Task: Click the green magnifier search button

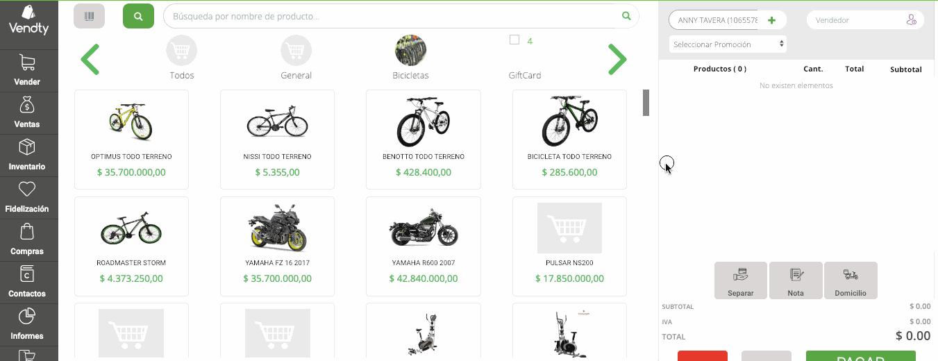Action: click(138, 16)
